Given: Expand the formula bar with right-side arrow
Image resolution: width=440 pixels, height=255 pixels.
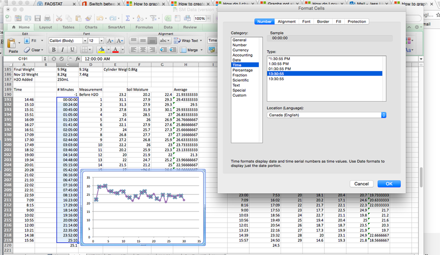Looking at the screenshot, I should pyautogui.click(x=421, y=59).
